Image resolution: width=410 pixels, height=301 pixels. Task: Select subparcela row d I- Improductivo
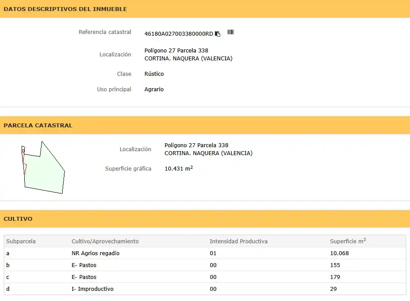pos(205,289)
